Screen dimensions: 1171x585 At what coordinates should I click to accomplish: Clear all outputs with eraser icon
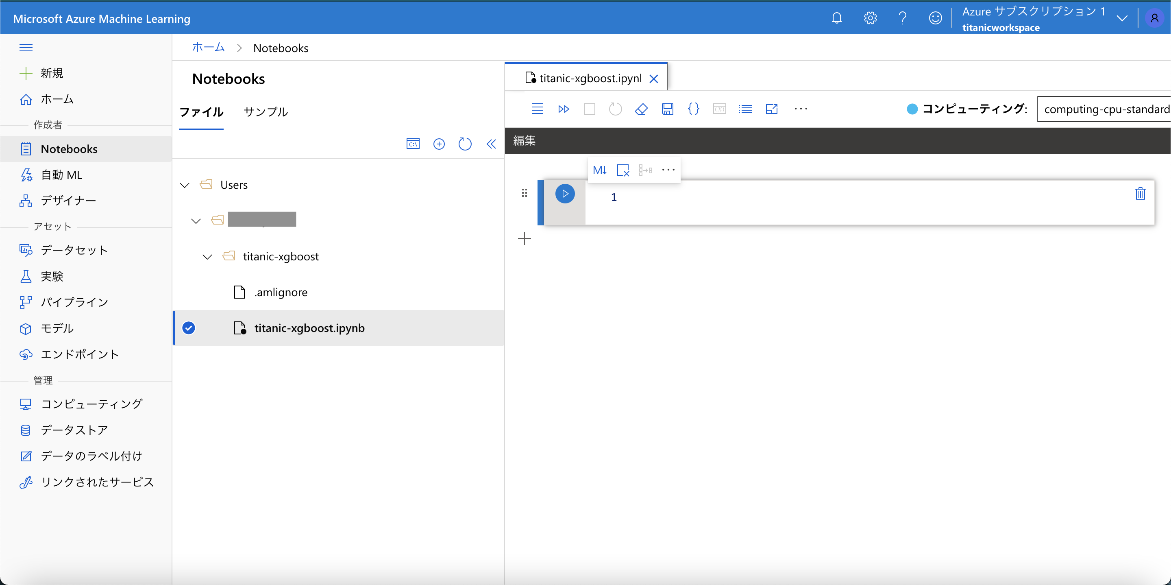[641, 109]
